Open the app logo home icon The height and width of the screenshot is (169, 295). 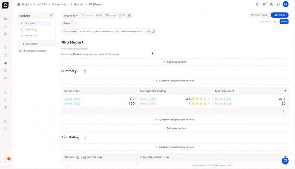pos(5,5)
